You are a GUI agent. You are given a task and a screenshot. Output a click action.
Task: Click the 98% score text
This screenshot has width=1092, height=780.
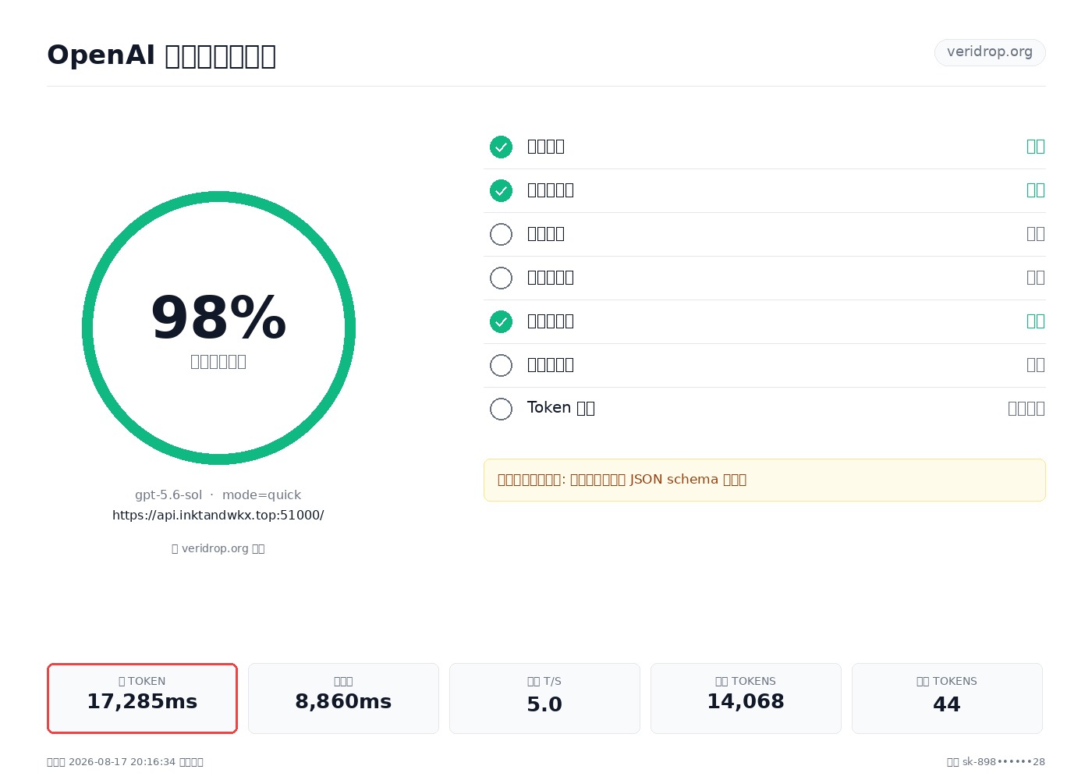[x=218, y=318]
